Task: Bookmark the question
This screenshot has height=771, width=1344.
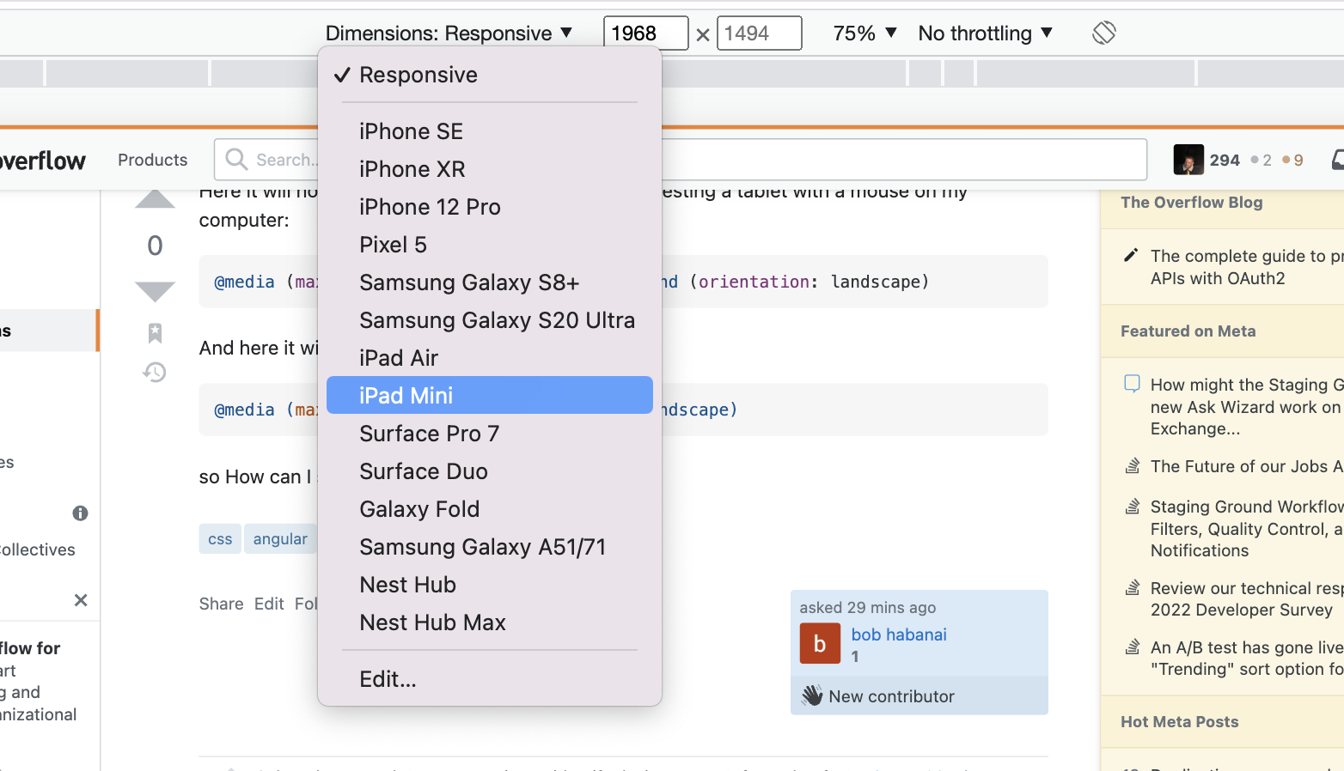Action: coord(155,332)
